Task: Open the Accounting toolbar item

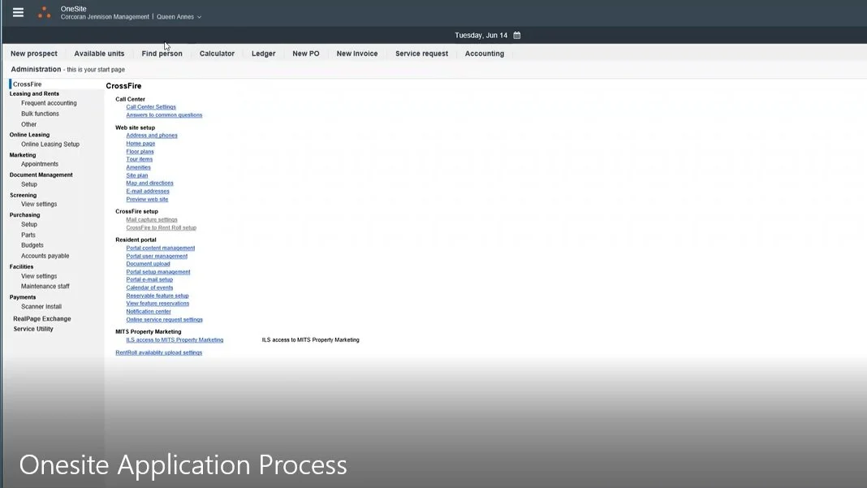Action: pos(485,54)
